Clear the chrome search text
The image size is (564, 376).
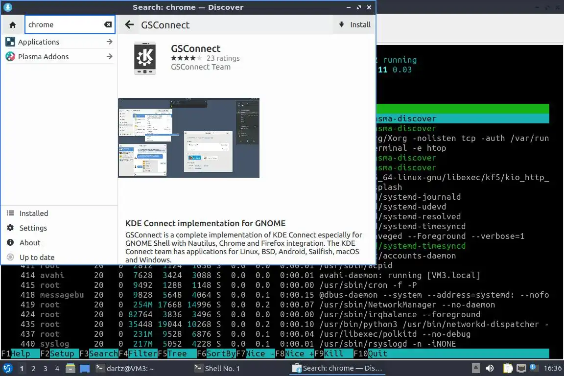pyautogui.click(x=108, y=24)
